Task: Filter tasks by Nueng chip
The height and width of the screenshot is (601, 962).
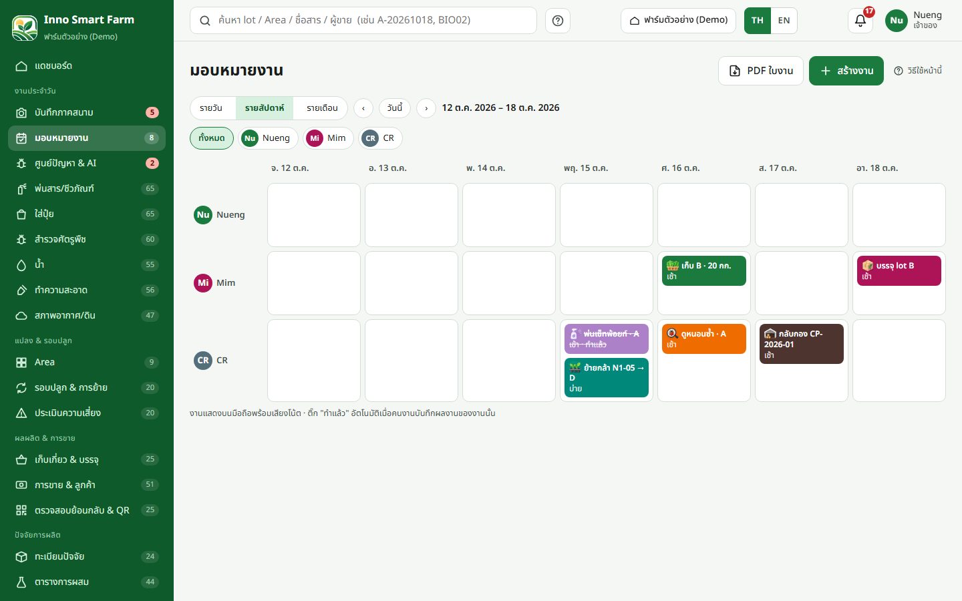Action: [269, 138]
